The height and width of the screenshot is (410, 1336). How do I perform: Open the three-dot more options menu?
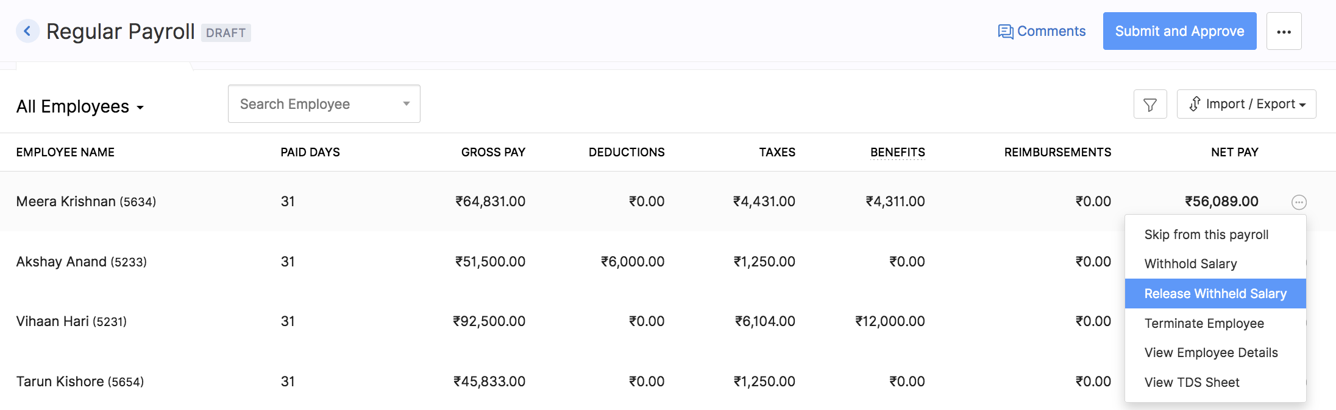[x=1284, y=32]
